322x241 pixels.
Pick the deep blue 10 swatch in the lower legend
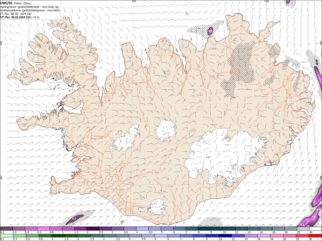[225, 236]
